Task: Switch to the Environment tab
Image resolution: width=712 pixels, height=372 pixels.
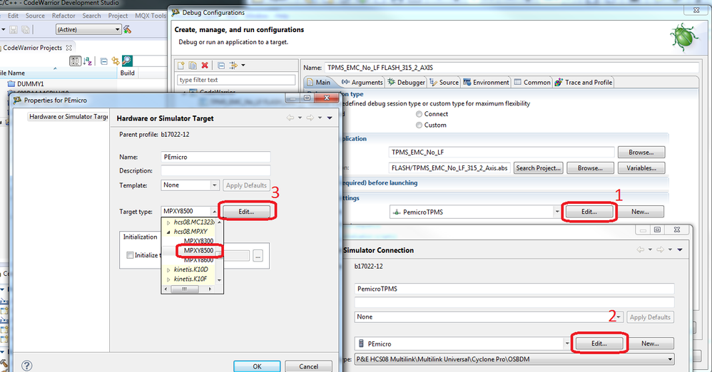Action: coord(486,82)
